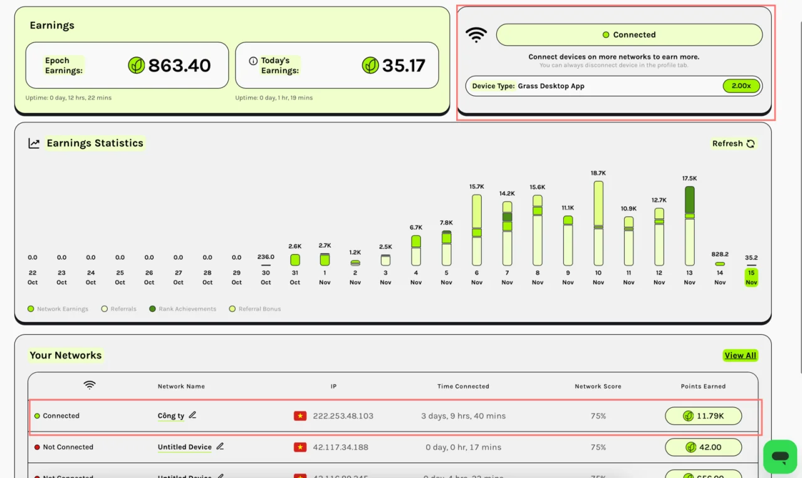Click the Epoch Earnings value 863.40

click(179, 65)
